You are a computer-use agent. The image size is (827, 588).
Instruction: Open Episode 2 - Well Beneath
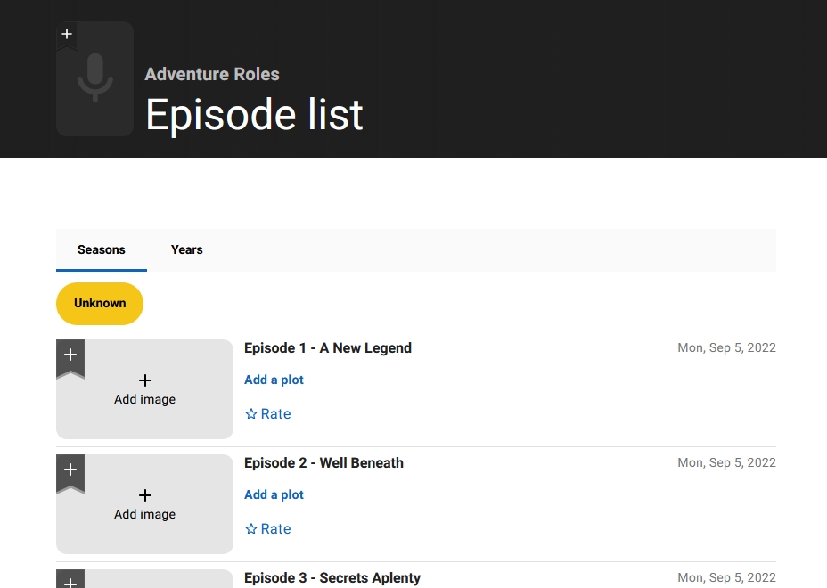pos(323,463)
